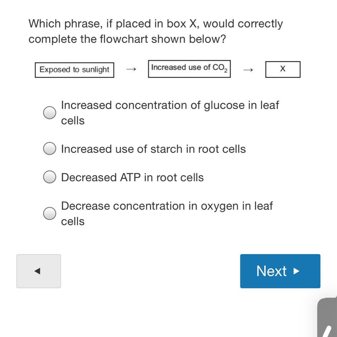Click the 'Exposed to sunlight' flowchart box
Viewport: 337px width, 337px height.
click(74, 70)
